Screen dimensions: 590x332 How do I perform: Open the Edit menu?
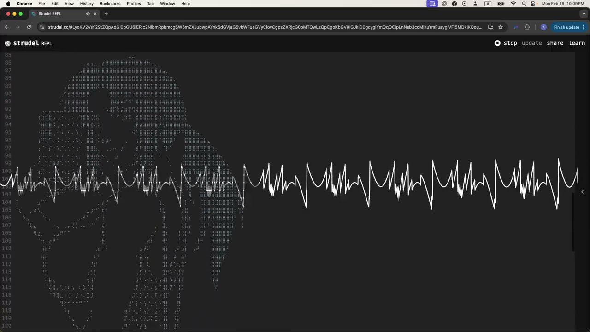click(x=54, y=3)
